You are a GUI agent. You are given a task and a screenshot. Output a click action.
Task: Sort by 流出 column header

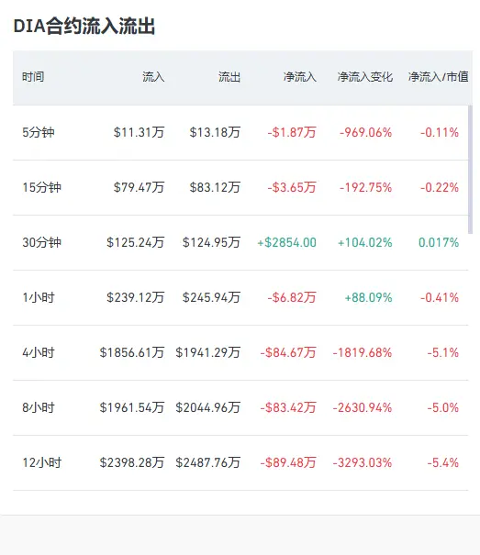229,77
